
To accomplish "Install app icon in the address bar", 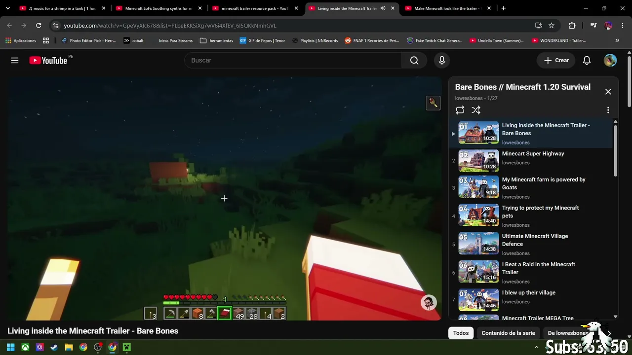I will [x=538, y=26].
